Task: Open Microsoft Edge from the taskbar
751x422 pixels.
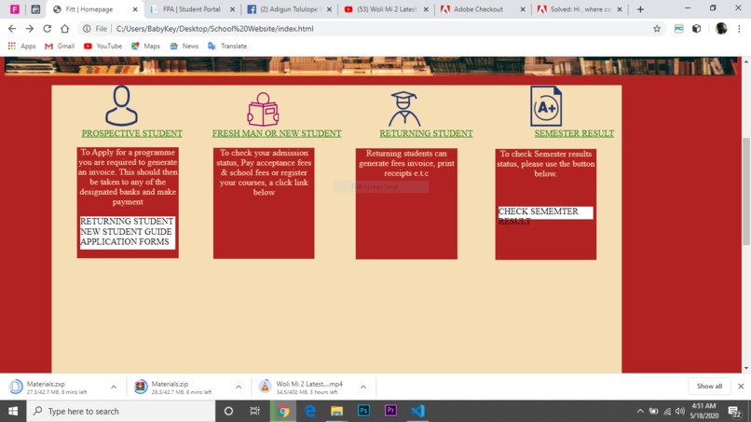Action: 310,411
